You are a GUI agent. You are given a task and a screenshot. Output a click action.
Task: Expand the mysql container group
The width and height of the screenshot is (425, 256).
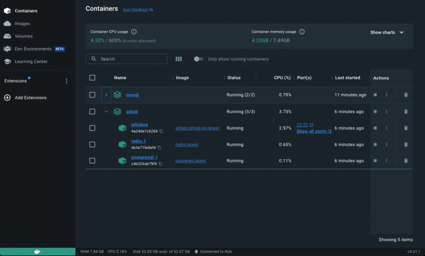pyautogui.click(x=106, y=95)
